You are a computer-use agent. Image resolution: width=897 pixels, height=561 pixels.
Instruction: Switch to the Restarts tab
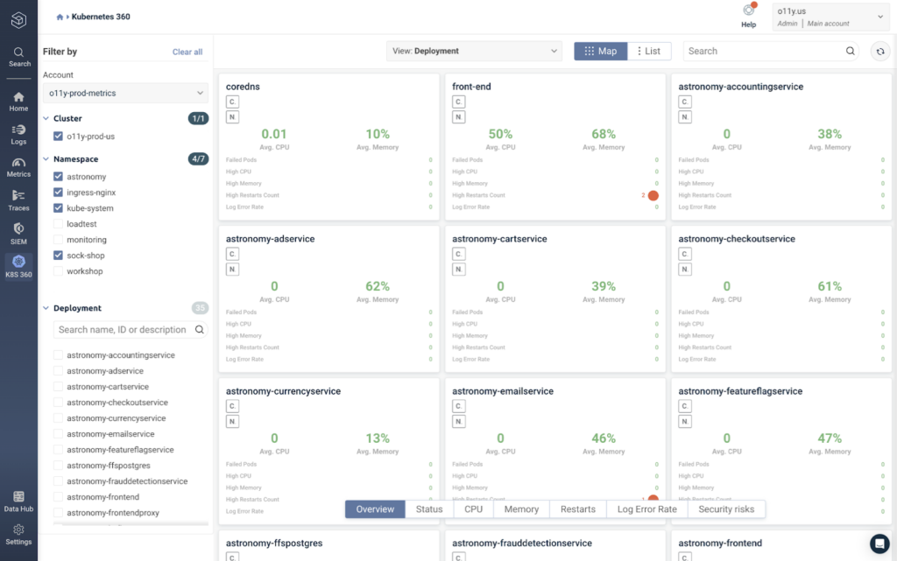click(578, 509)
